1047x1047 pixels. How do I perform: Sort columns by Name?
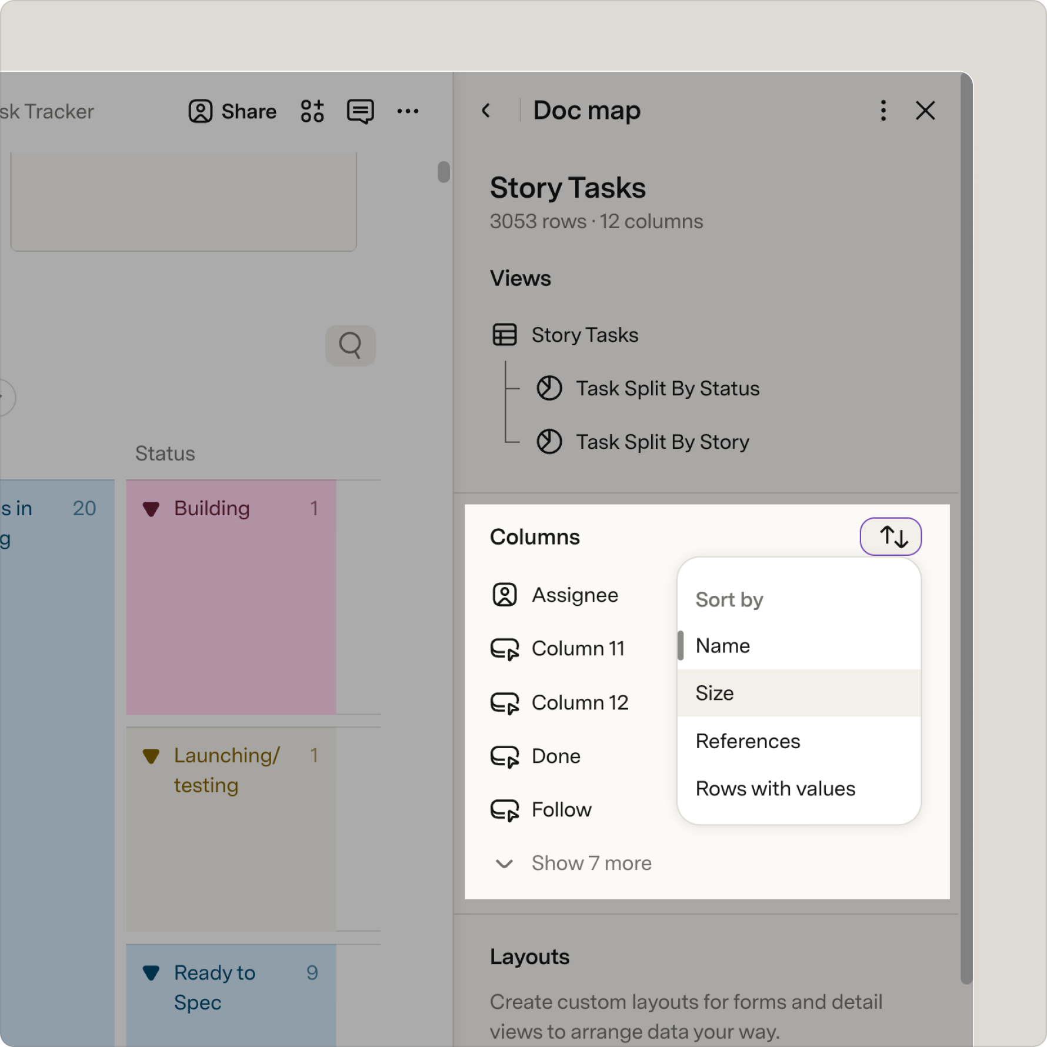[799, 646]
